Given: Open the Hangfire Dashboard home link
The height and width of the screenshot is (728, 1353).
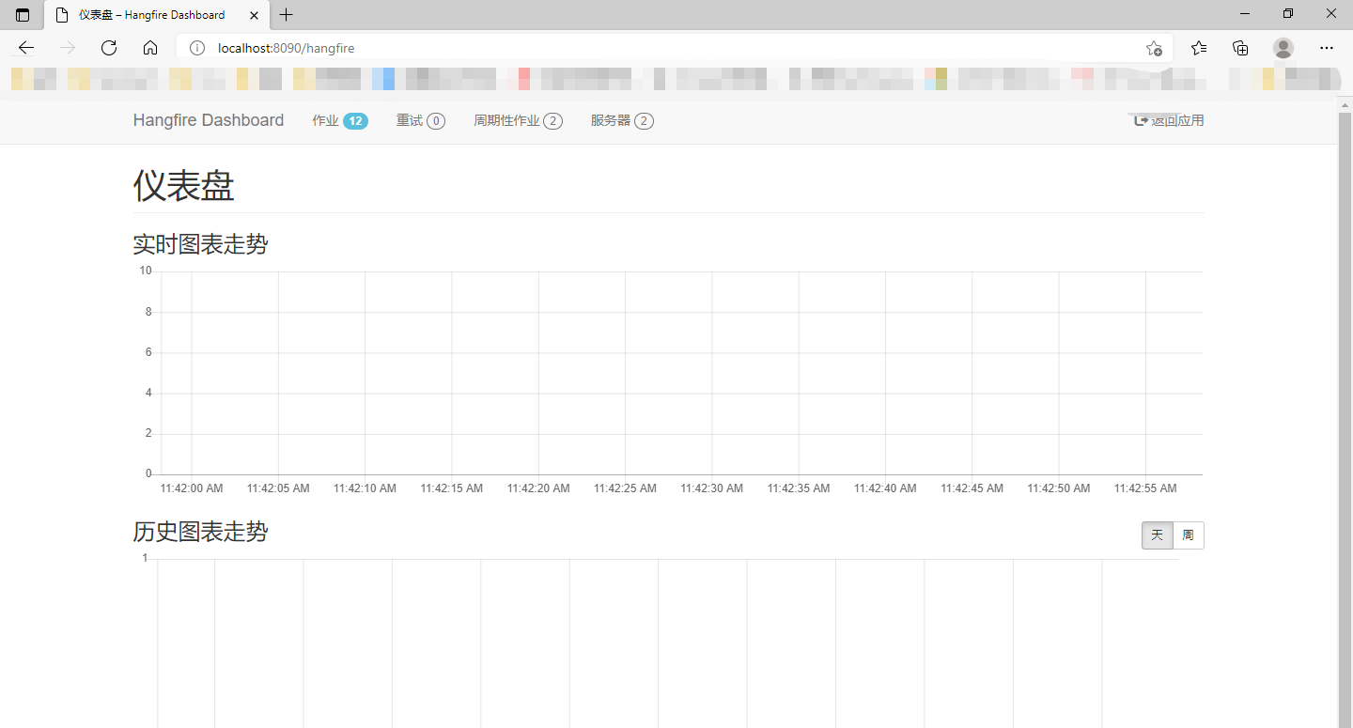Looking at the screenshot, I should 209,120.
